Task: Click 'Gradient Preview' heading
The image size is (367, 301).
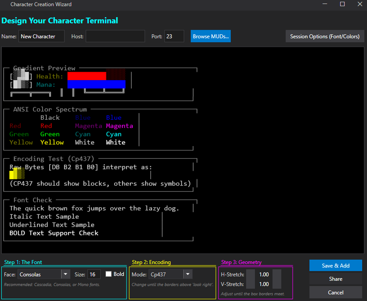Action: tap(44, 68)
